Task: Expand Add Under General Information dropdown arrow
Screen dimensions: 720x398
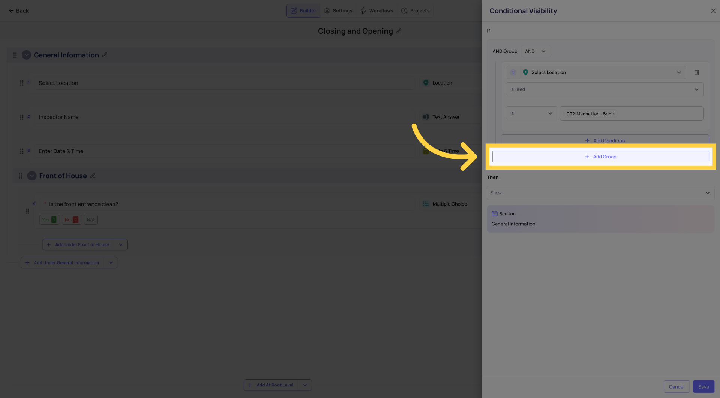Action: [111, 263]
